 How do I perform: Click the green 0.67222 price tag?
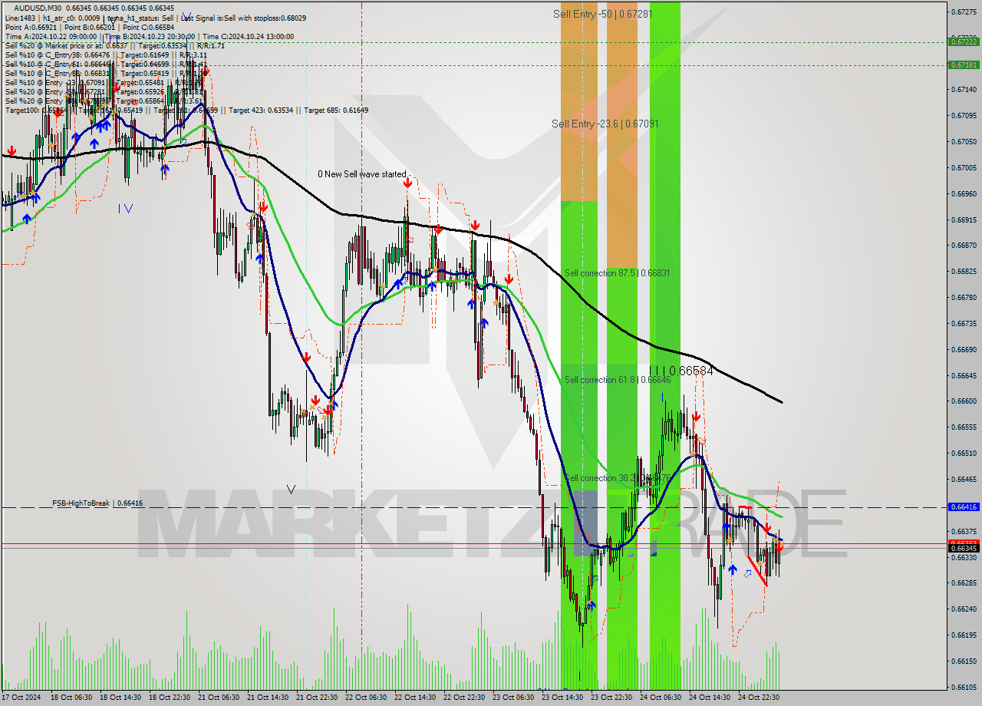click(x=964, y=42)
